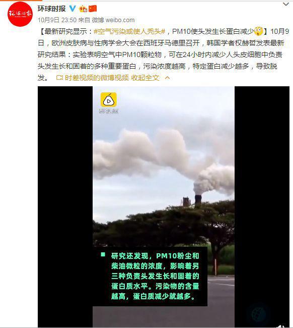
Task: Click the 梨视频 watermark text on video
Action: tap(109, 112)
